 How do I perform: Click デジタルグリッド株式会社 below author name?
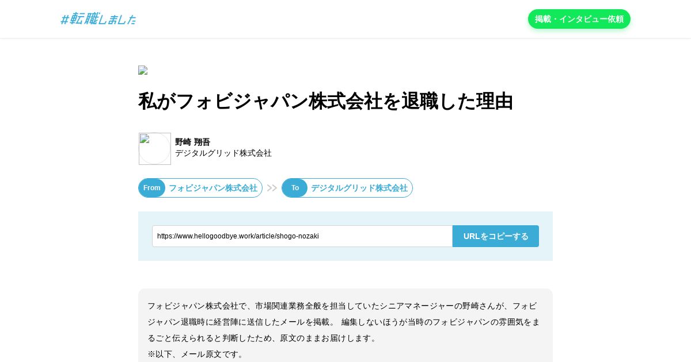coord(223,153)
